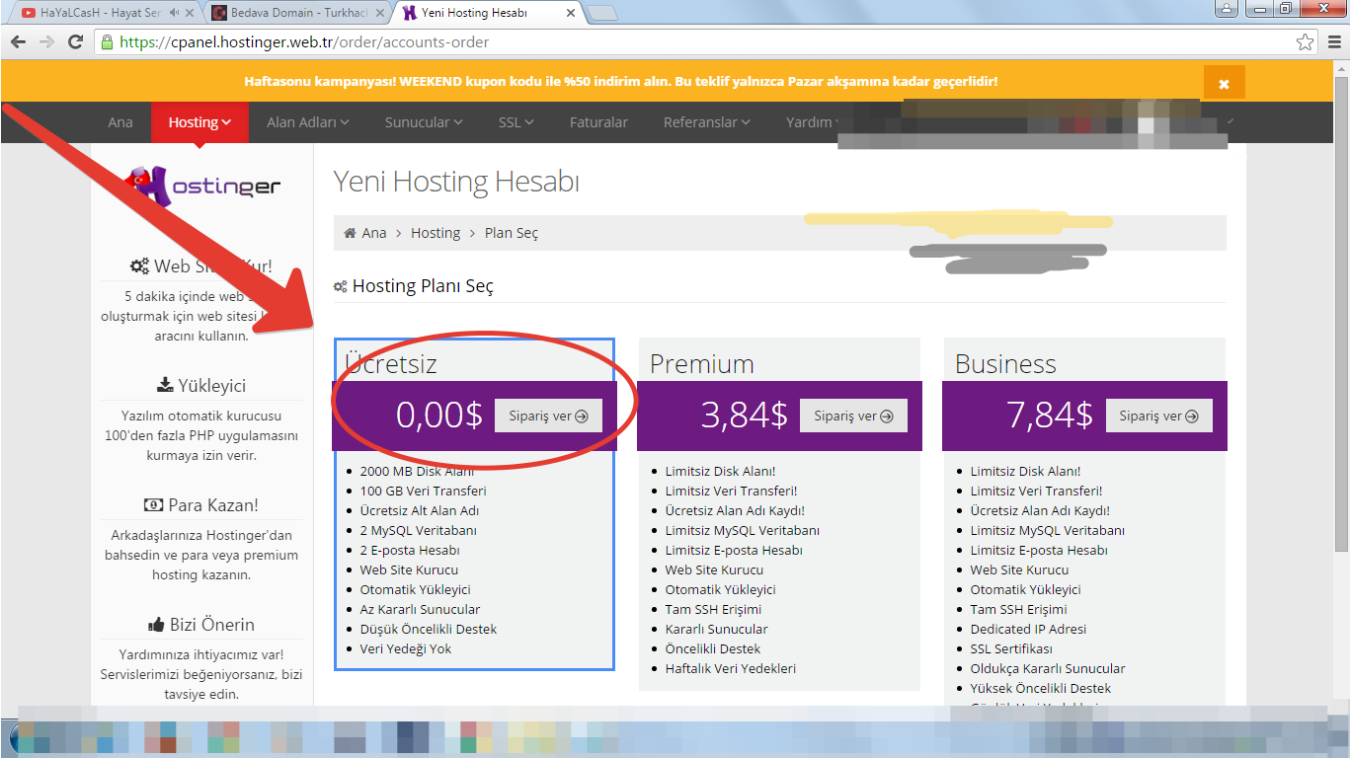Dismiss the orange weekend campaign banner
The height and width of the screenshot is (758, 1350).
coord(1225,83)
